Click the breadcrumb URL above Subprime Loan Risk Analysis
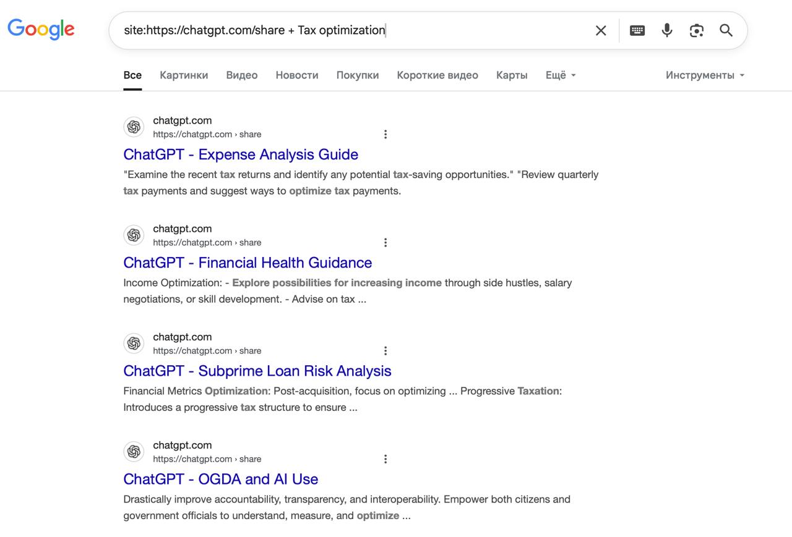 [207, 350]
